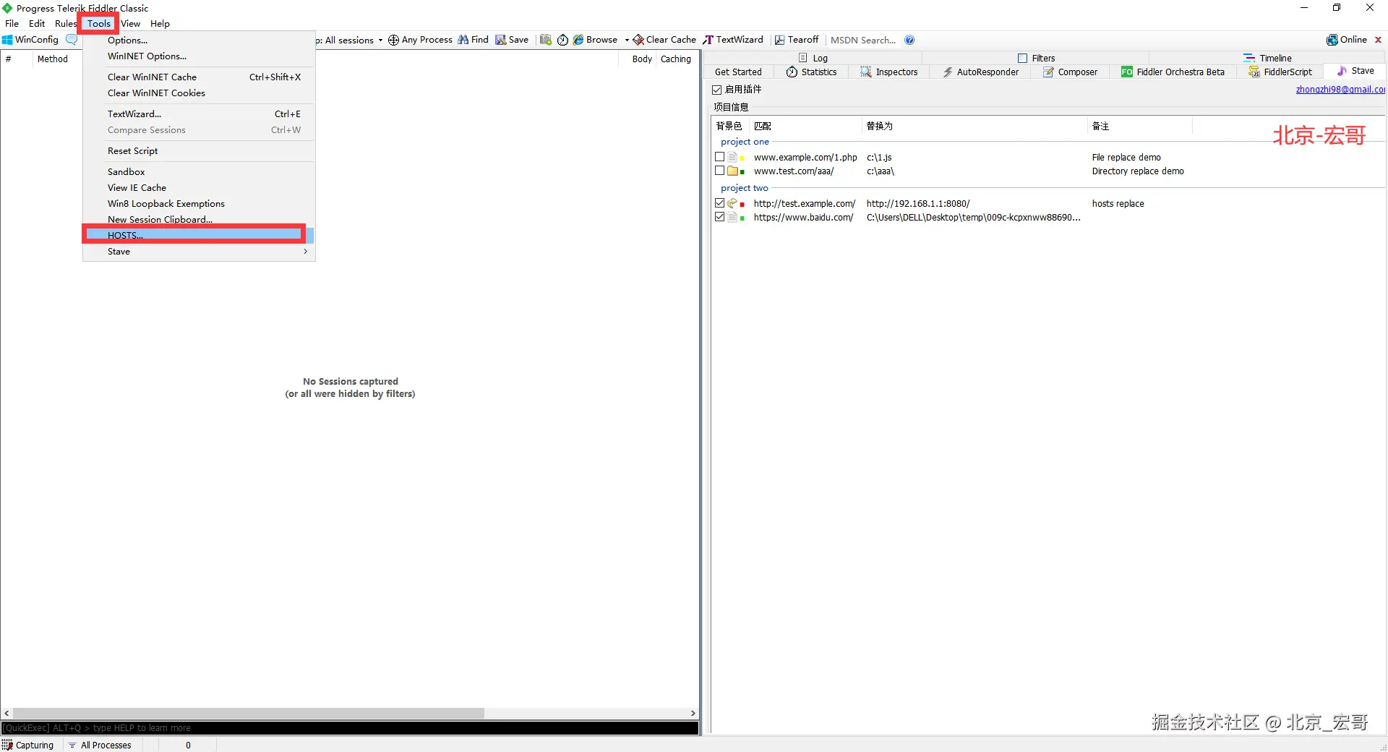The width and height of the screenshot is (1388, 752).
Task: Open the File menu
Action: point(12,23)
